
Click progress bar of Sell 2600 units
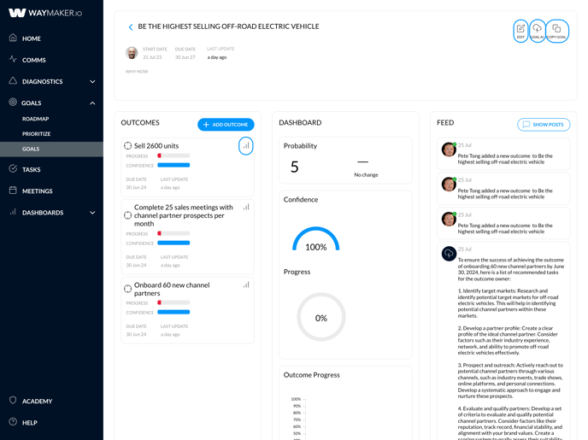tap(173, 155)
